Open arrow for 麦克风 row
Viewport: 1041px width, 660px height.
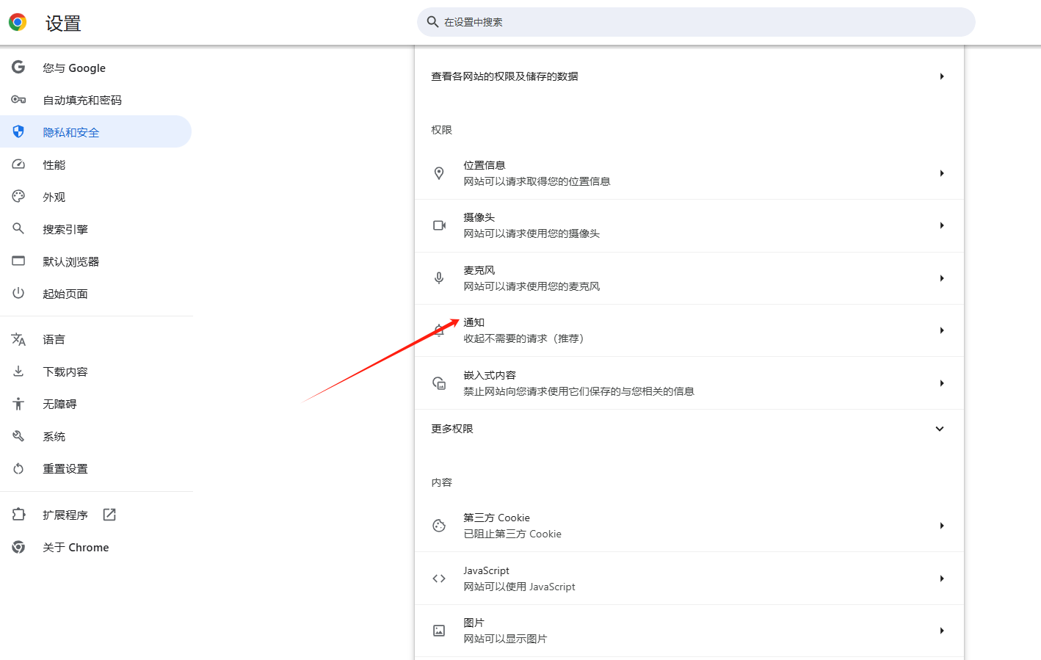click(x=942, y=278)
